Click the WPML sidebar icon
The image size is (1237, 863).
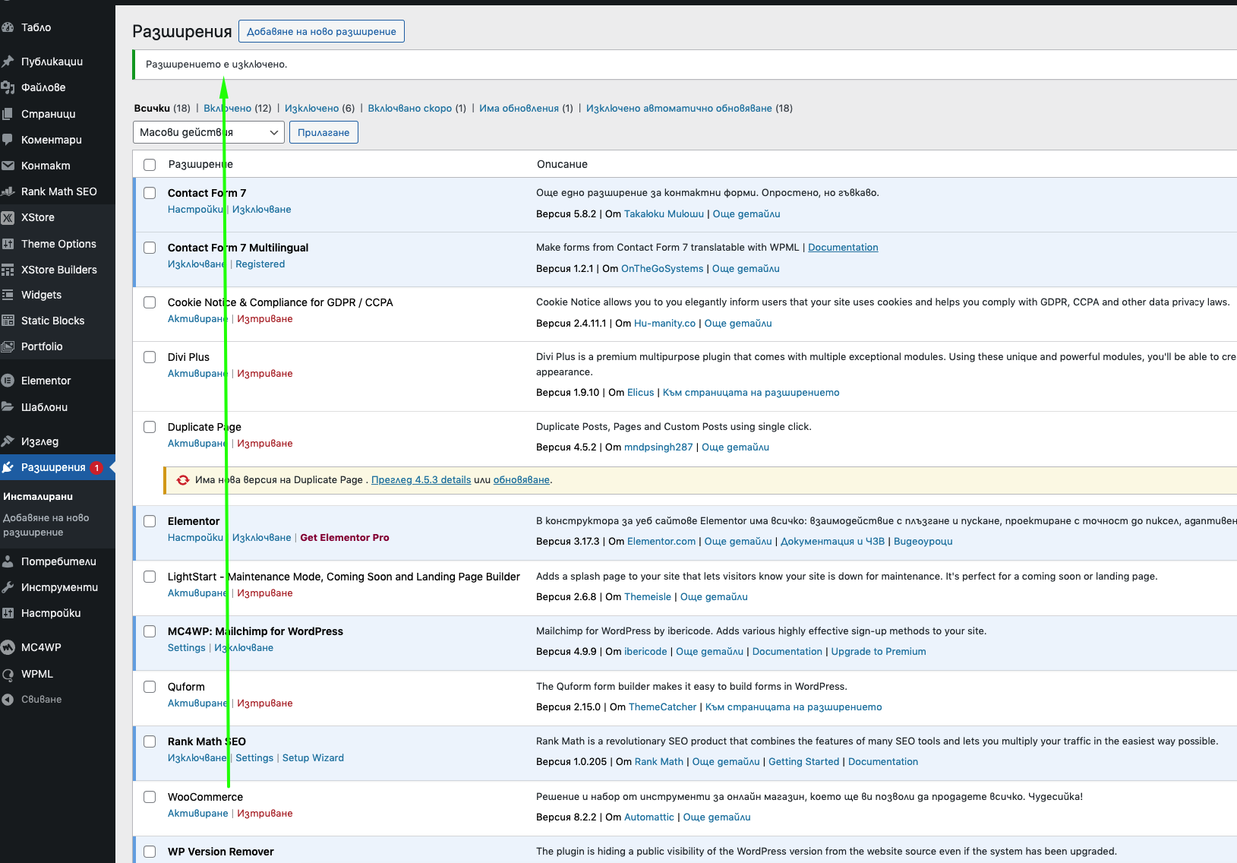8,674
